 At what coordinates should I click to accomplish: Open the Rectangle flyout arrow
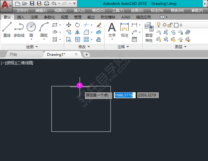tap(60, 25)
